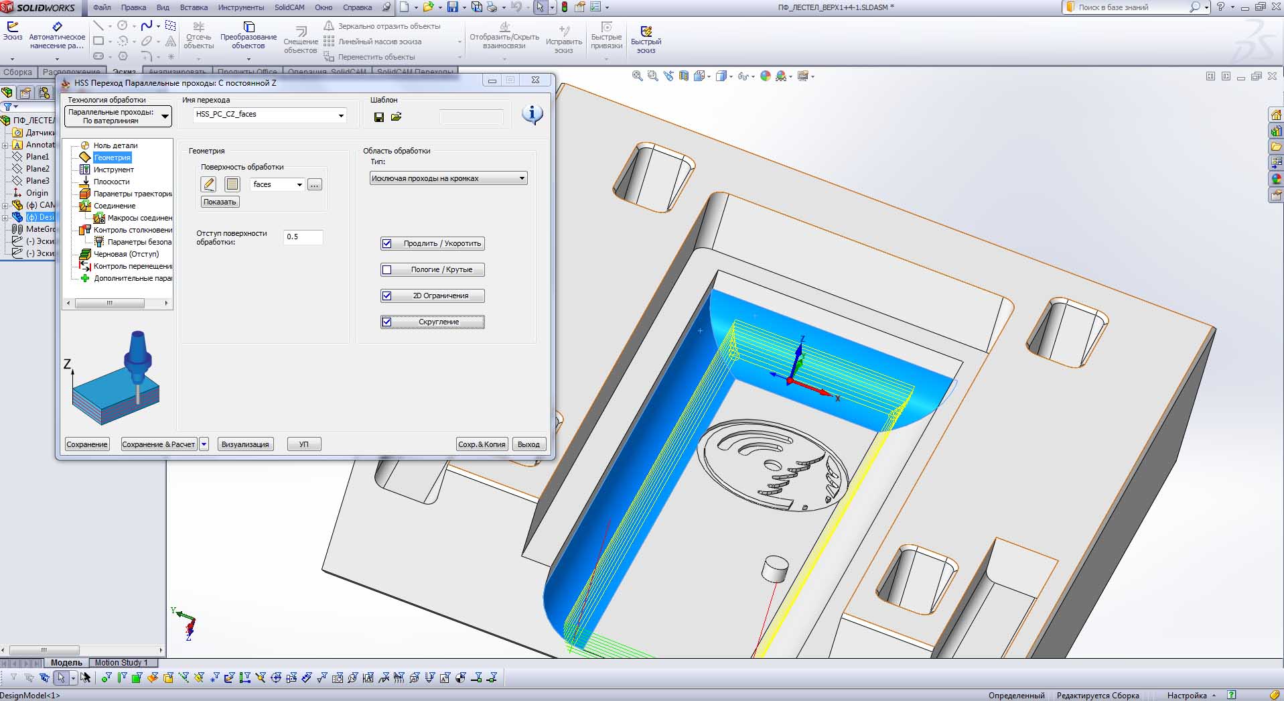Open the SolidCAM menu
The image size is (1284, 701).
(289, 7)
